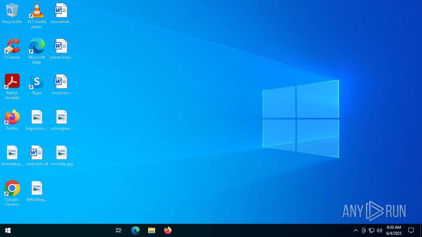Launch Microsoft Edge from the taskbar
The width and height of the screenshot is (422, 237).
tap(136, 230)
